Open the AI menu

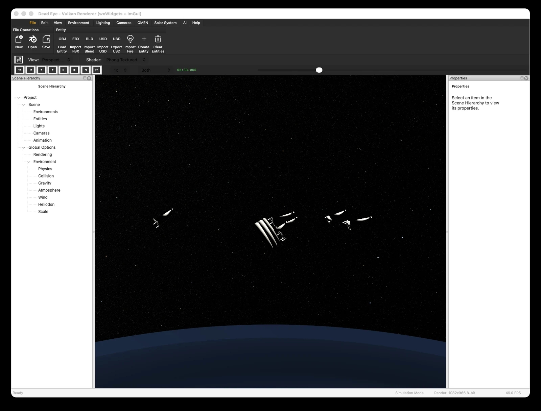(x=185, y=23)
